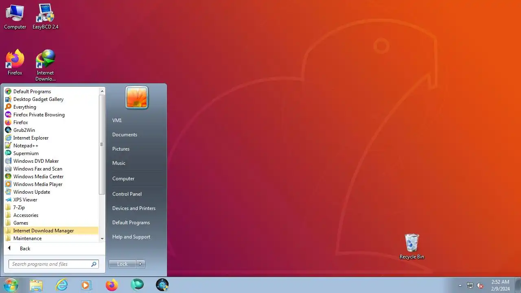Click the Firefox Private Browsing mask icon

point(8,115)
